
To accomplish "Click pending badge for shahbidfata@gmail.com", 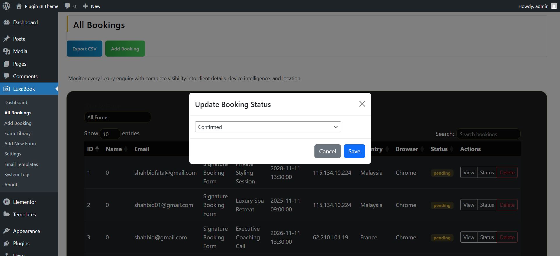I will (442, 173).
